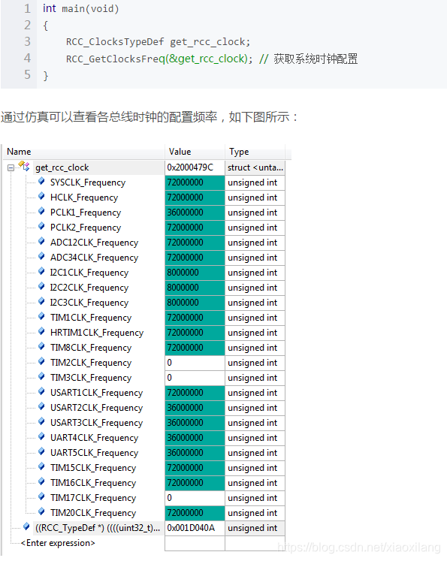447x561 pixels.
Task: Click the Value column header
Action: click(195, 152)
